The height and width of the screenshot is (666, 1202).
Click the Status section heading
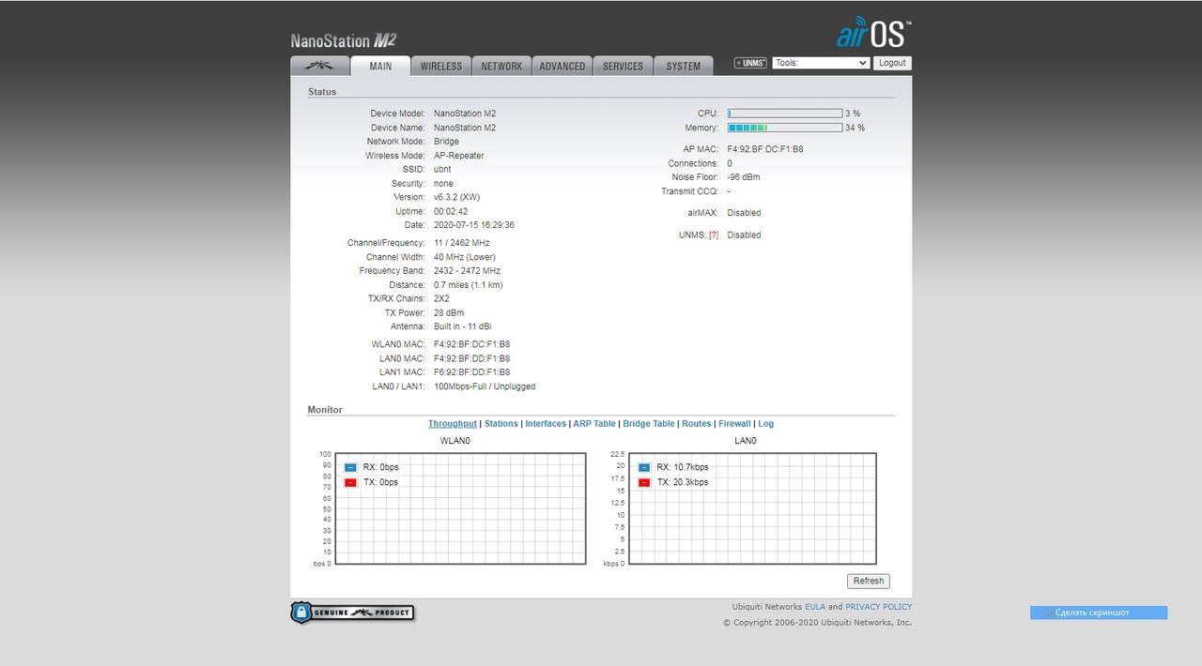click(322, 92)
